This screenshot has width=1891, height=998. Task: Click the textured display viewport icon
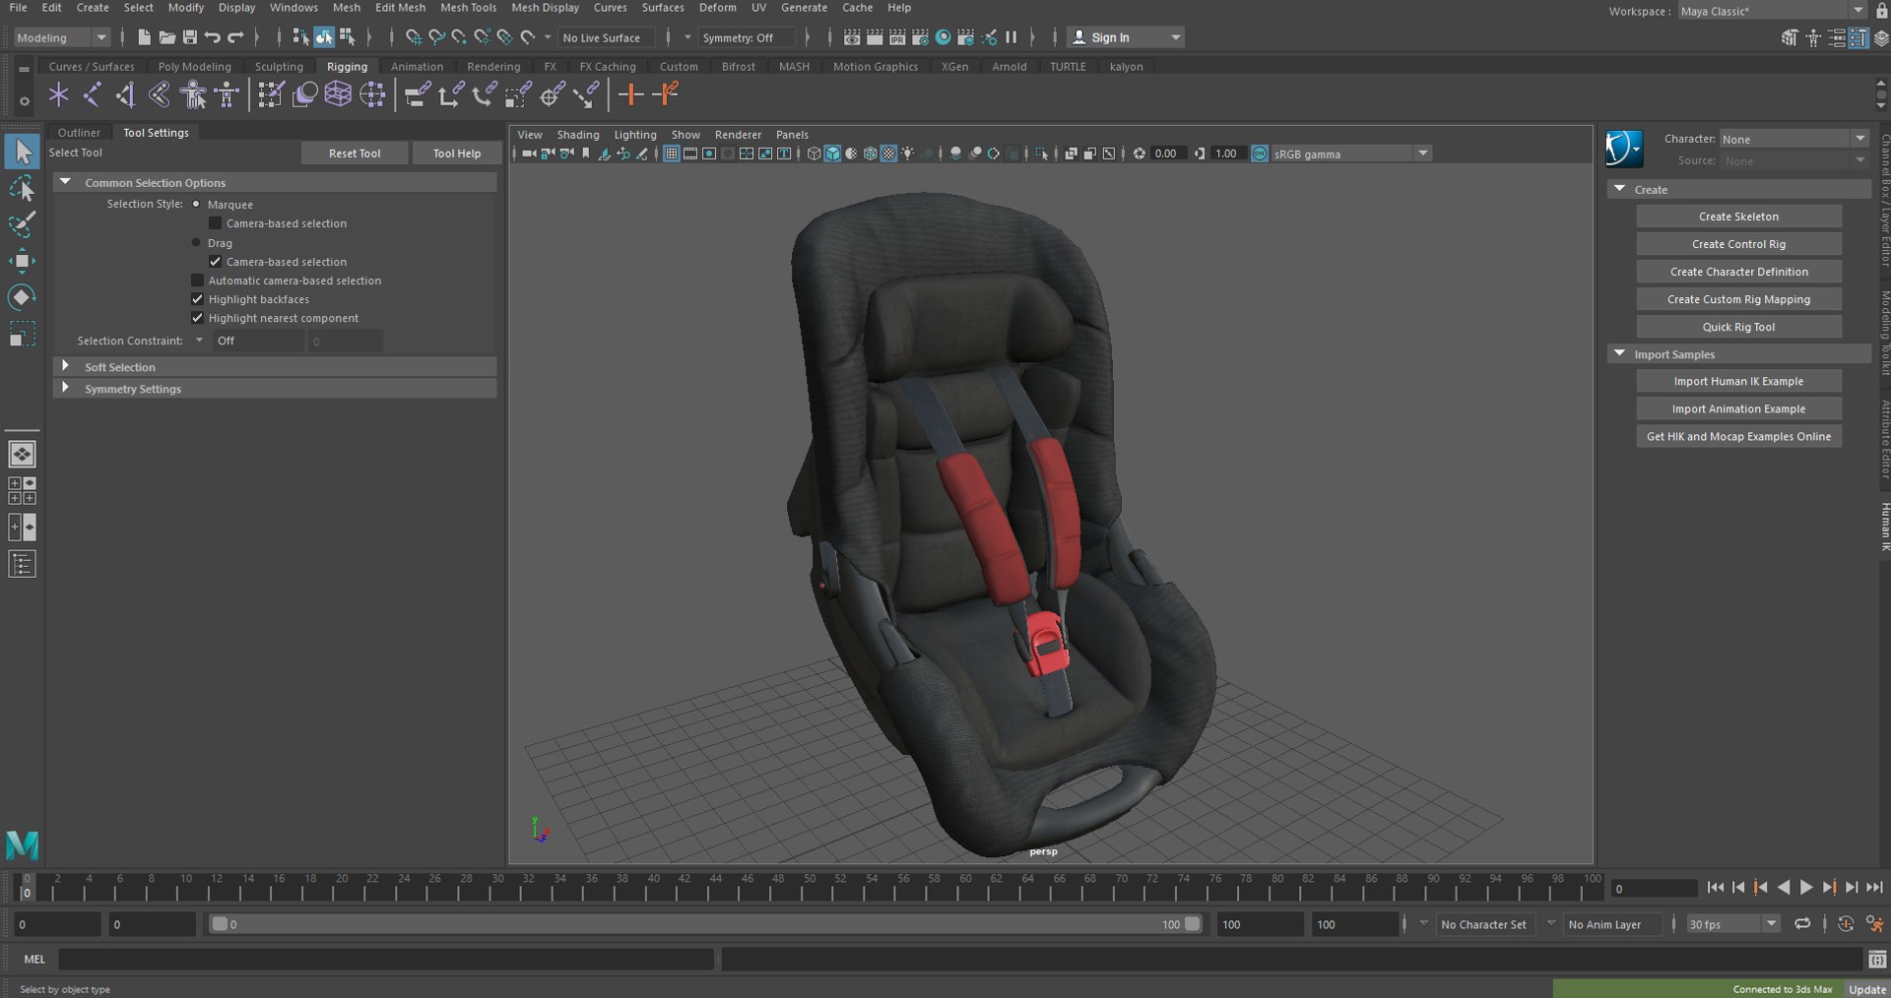[x=888, y=154]
